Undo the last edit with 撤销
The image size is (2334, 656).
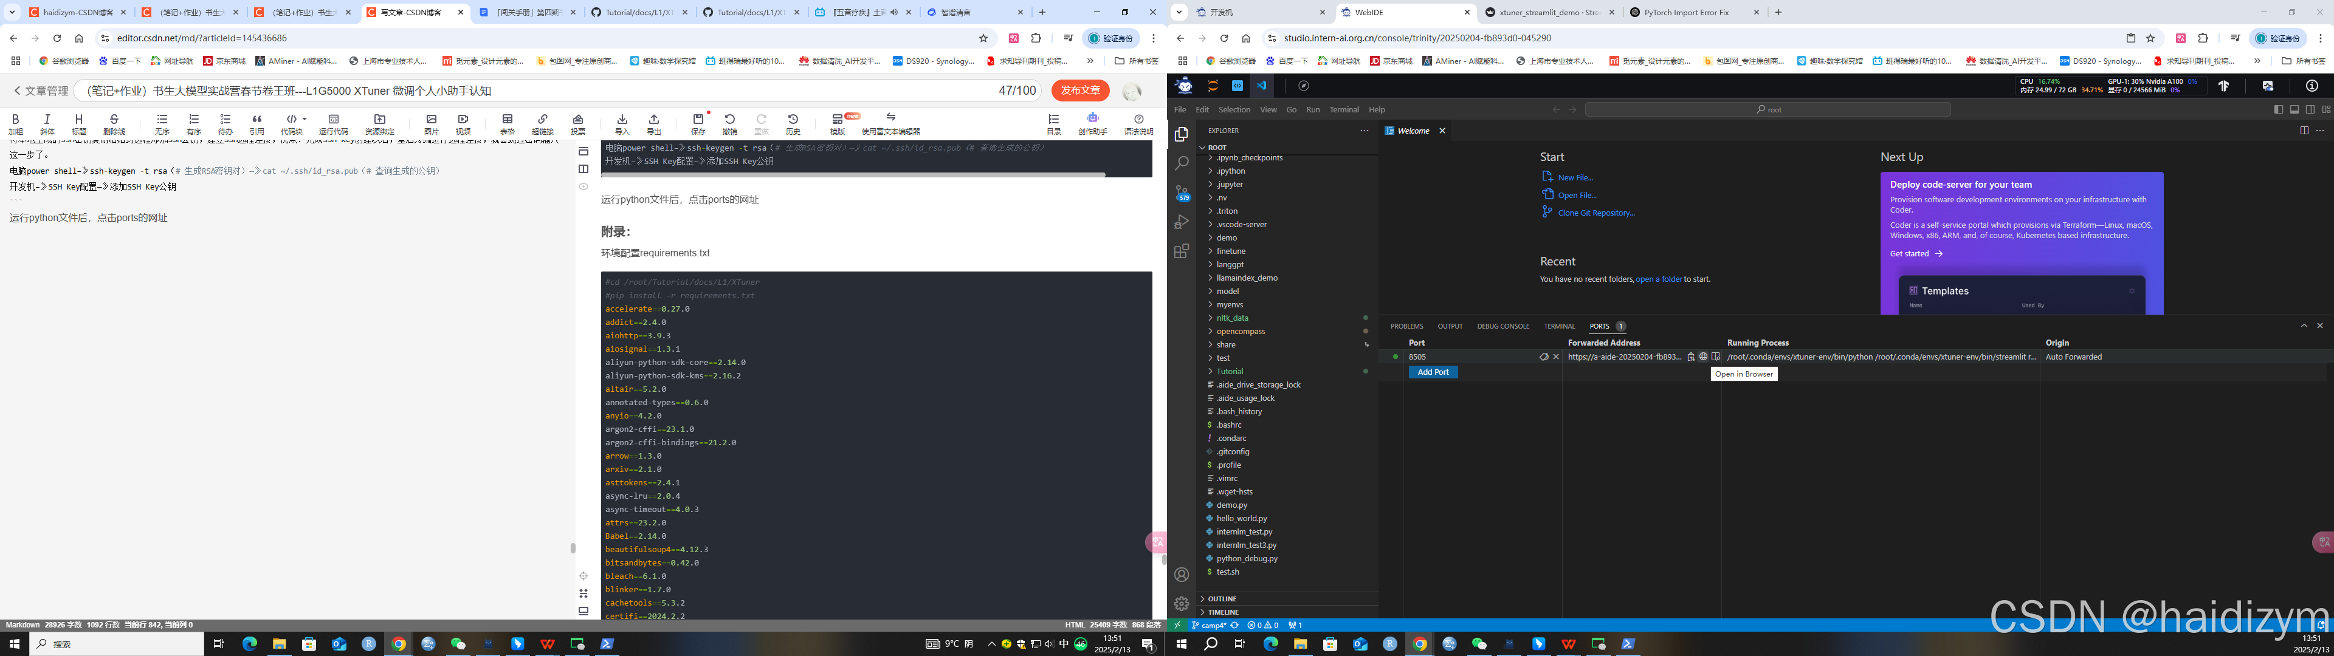coord(730,124)
